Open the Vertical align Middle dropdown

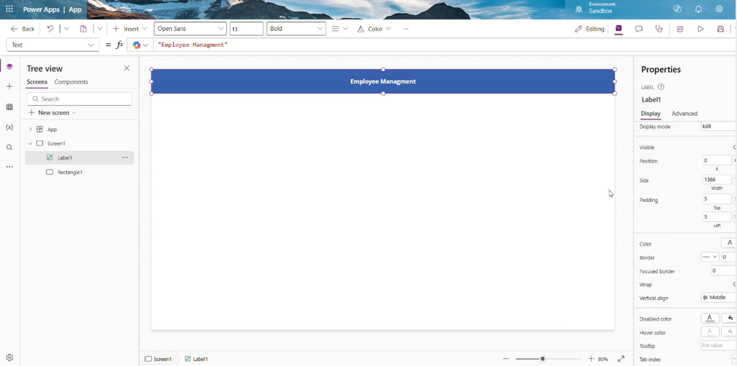(x=719, y=298)
